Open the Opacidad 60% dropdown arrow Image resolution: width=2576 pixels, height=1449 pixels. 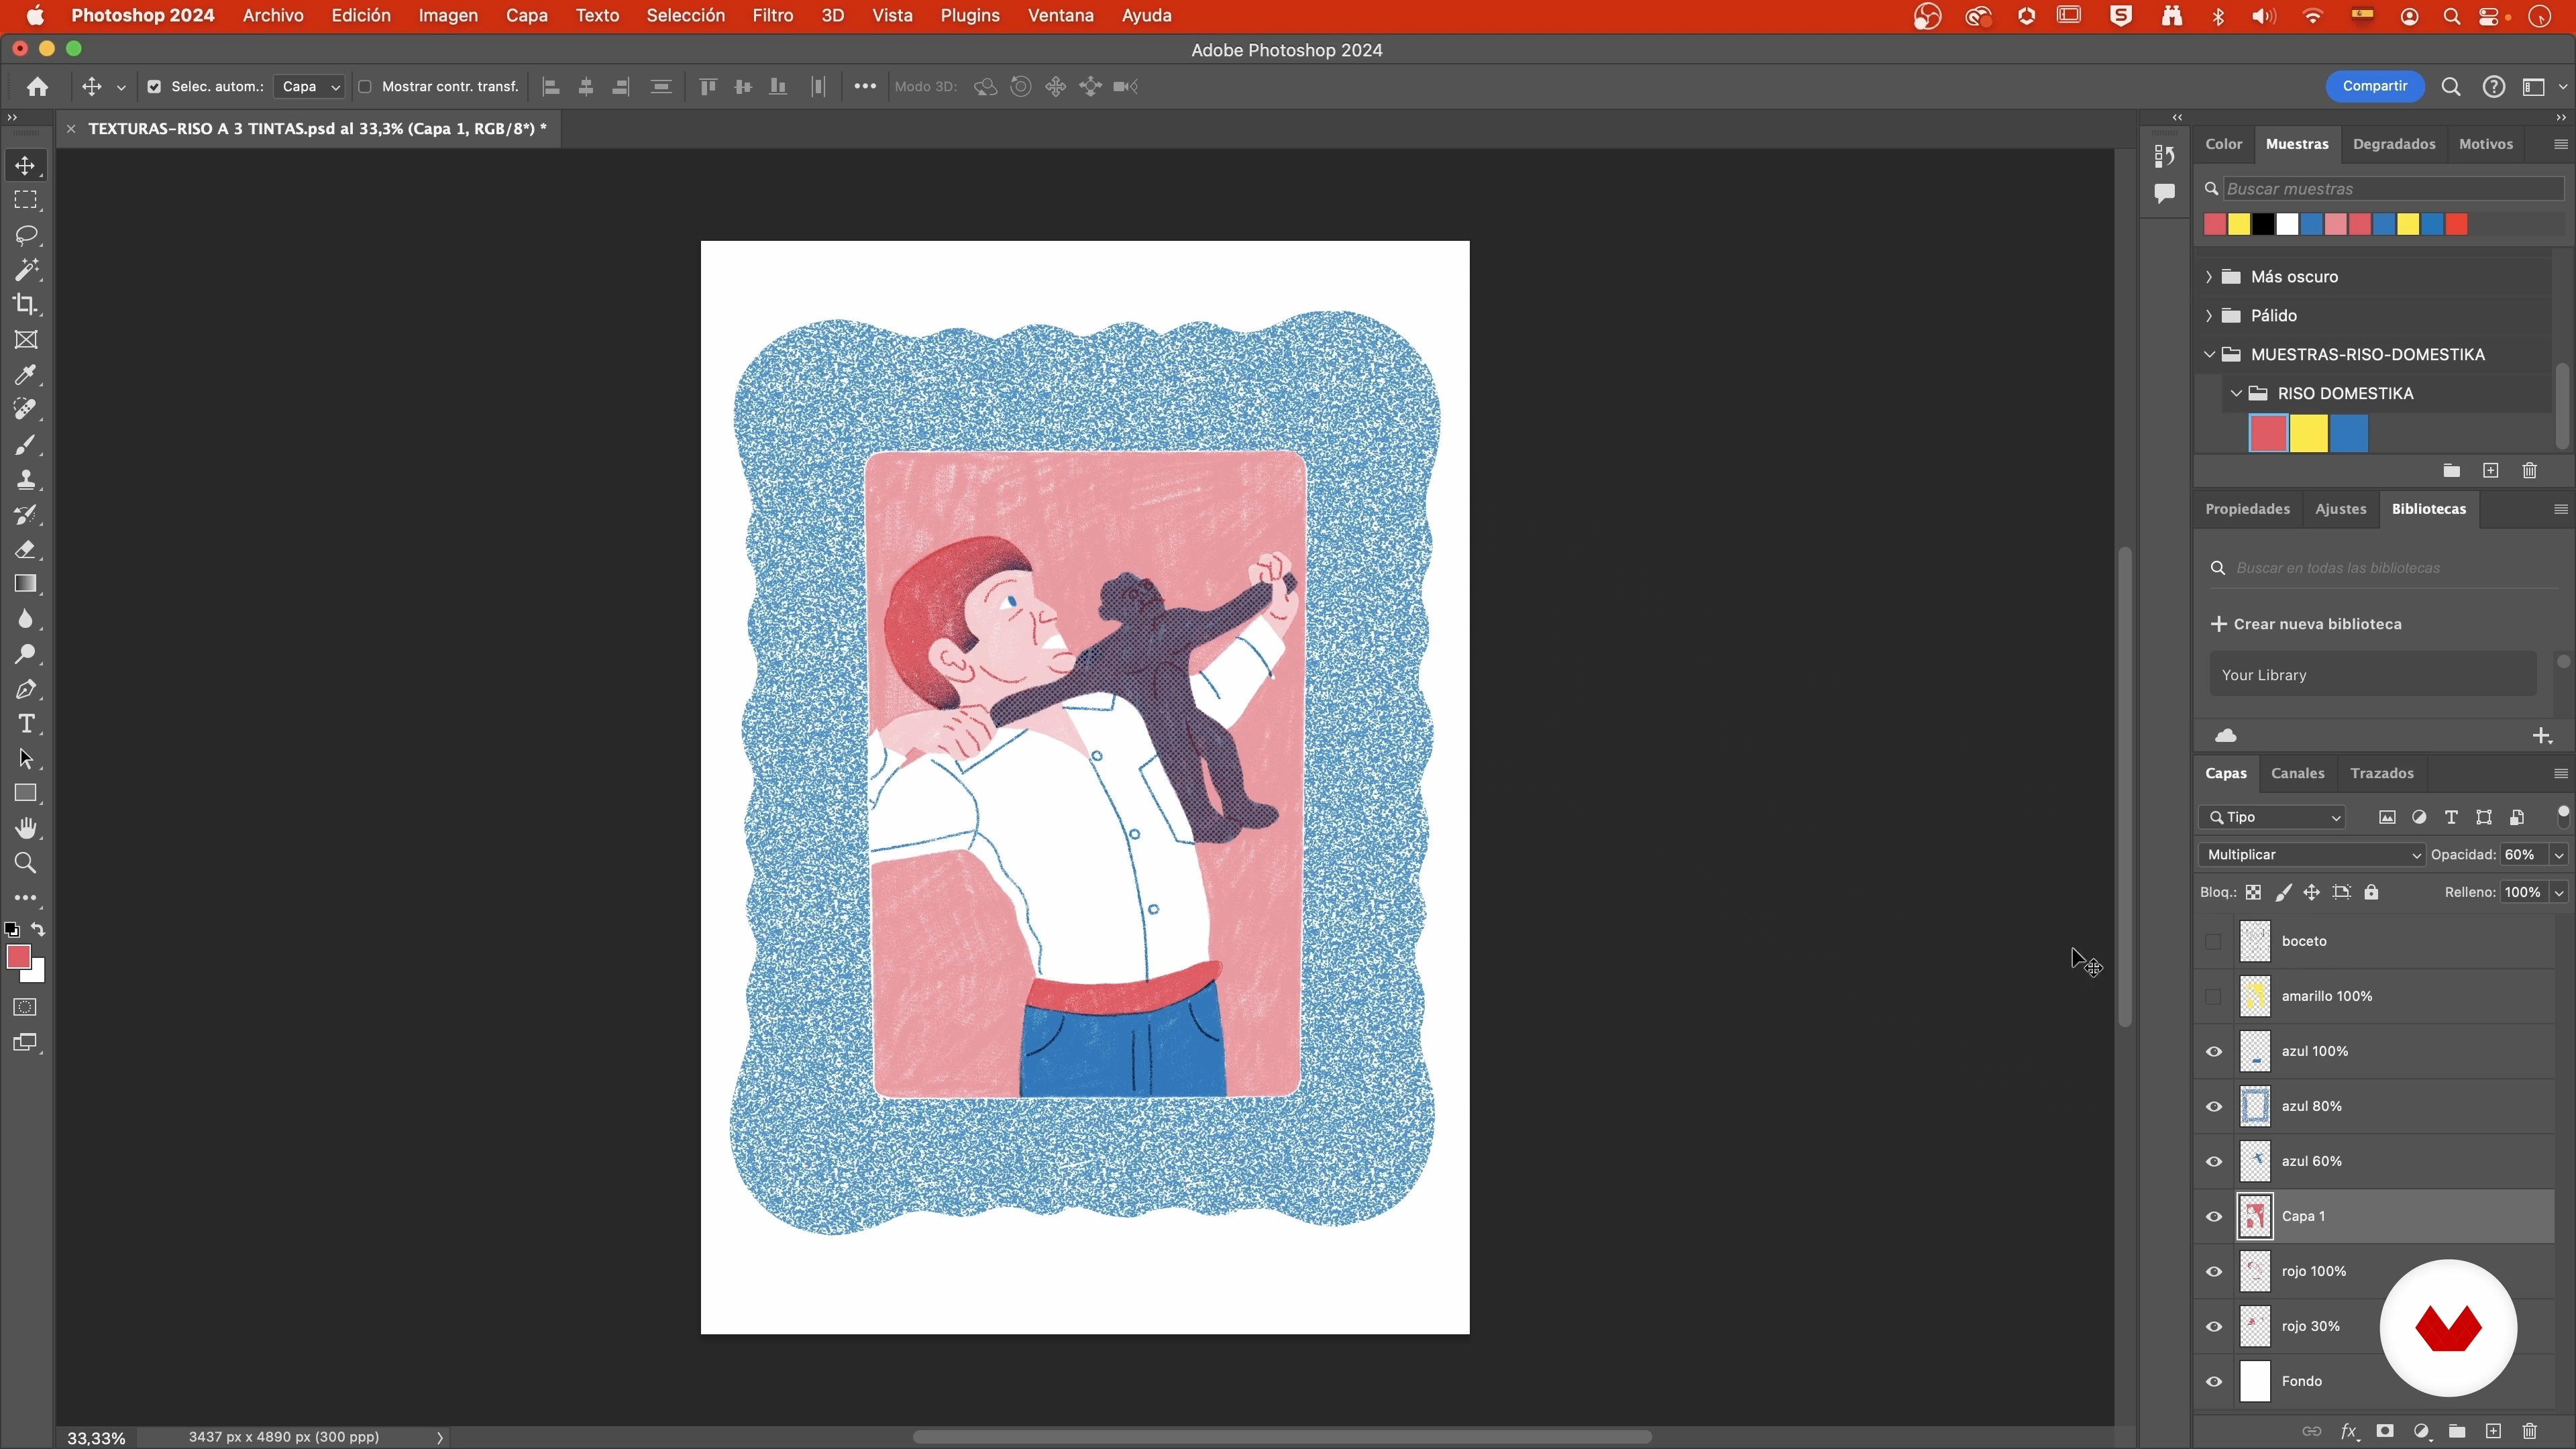click(x=2558, y=855)
